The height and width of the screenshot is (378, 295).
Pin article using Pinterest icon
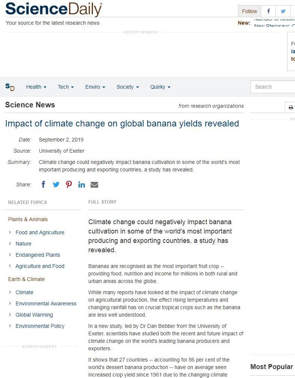[69, 185]
